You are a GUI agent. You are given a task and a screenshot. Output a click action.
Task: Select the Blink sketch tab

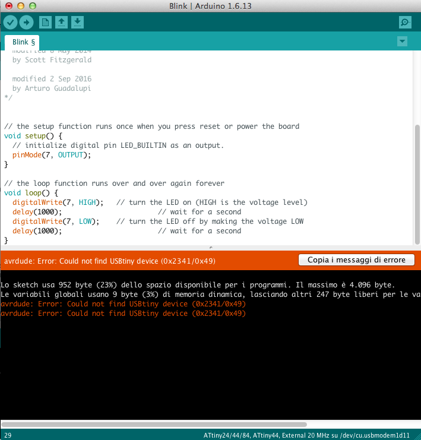(22, 42)
